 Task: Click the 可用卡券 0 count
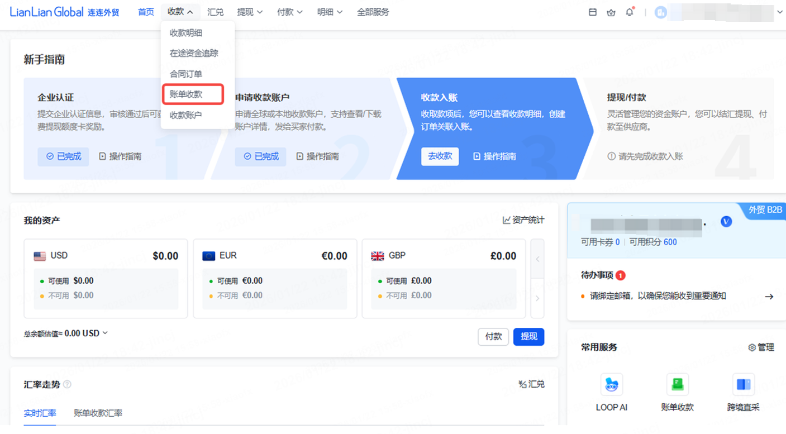tap(601, 242)
